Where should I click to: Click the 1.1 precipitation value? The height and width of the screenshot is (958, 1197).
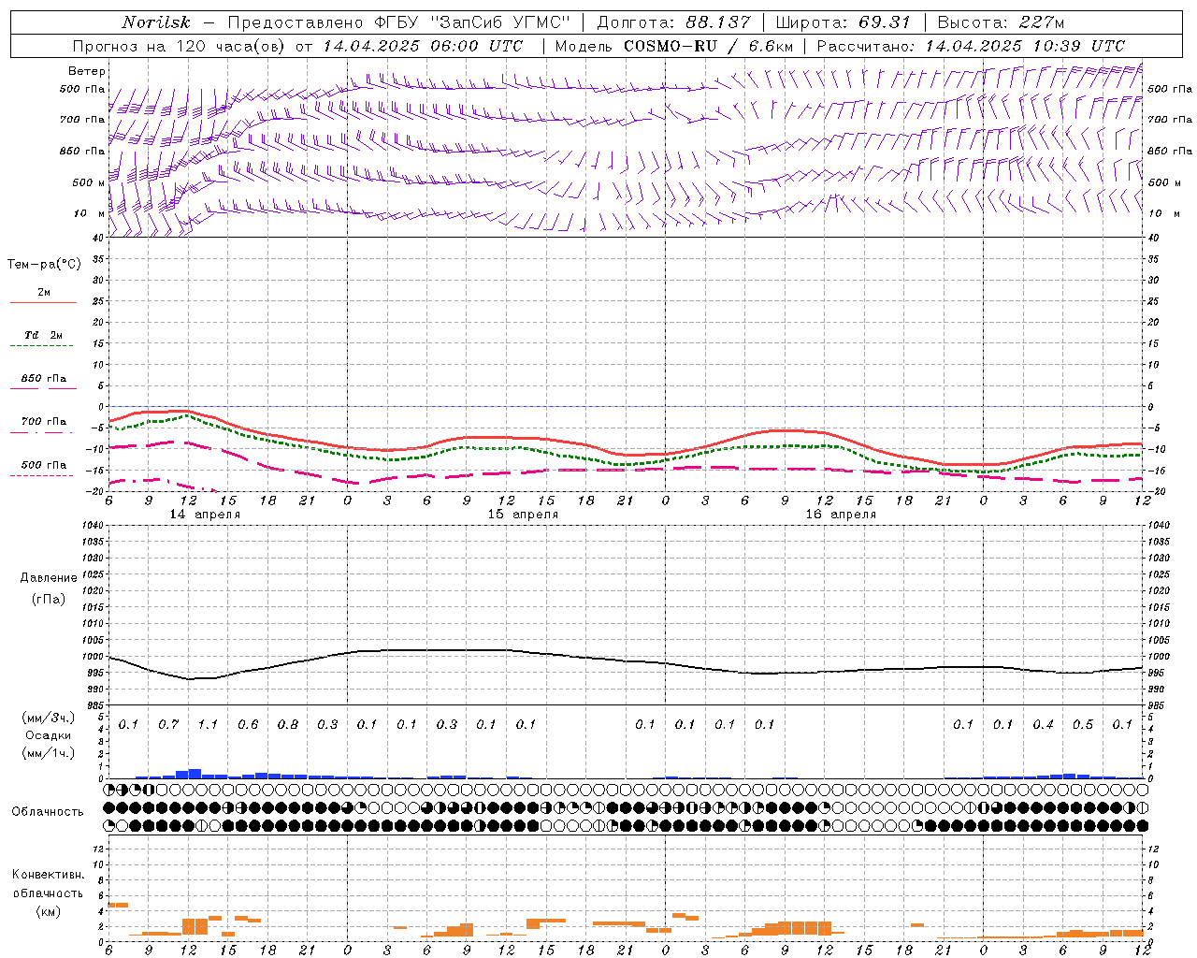click(208, 724)
